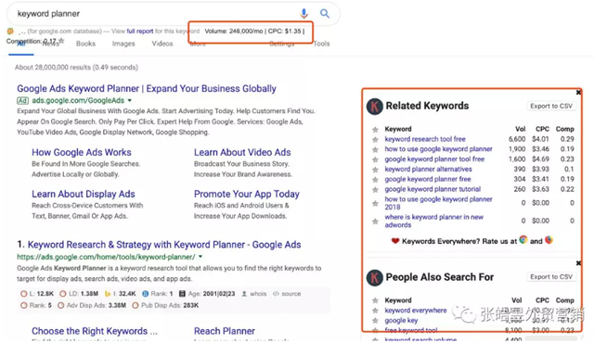Star the 'keyword research tool free' keyword
Image resolution: width=594 pixels, height=343 pixels.
pos(375,140)
